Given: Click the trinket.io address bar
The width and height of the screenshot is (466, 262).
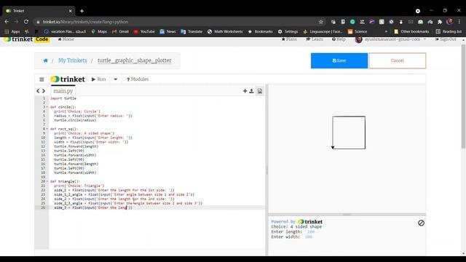Looking at the screenshot, I should [175, 22].
